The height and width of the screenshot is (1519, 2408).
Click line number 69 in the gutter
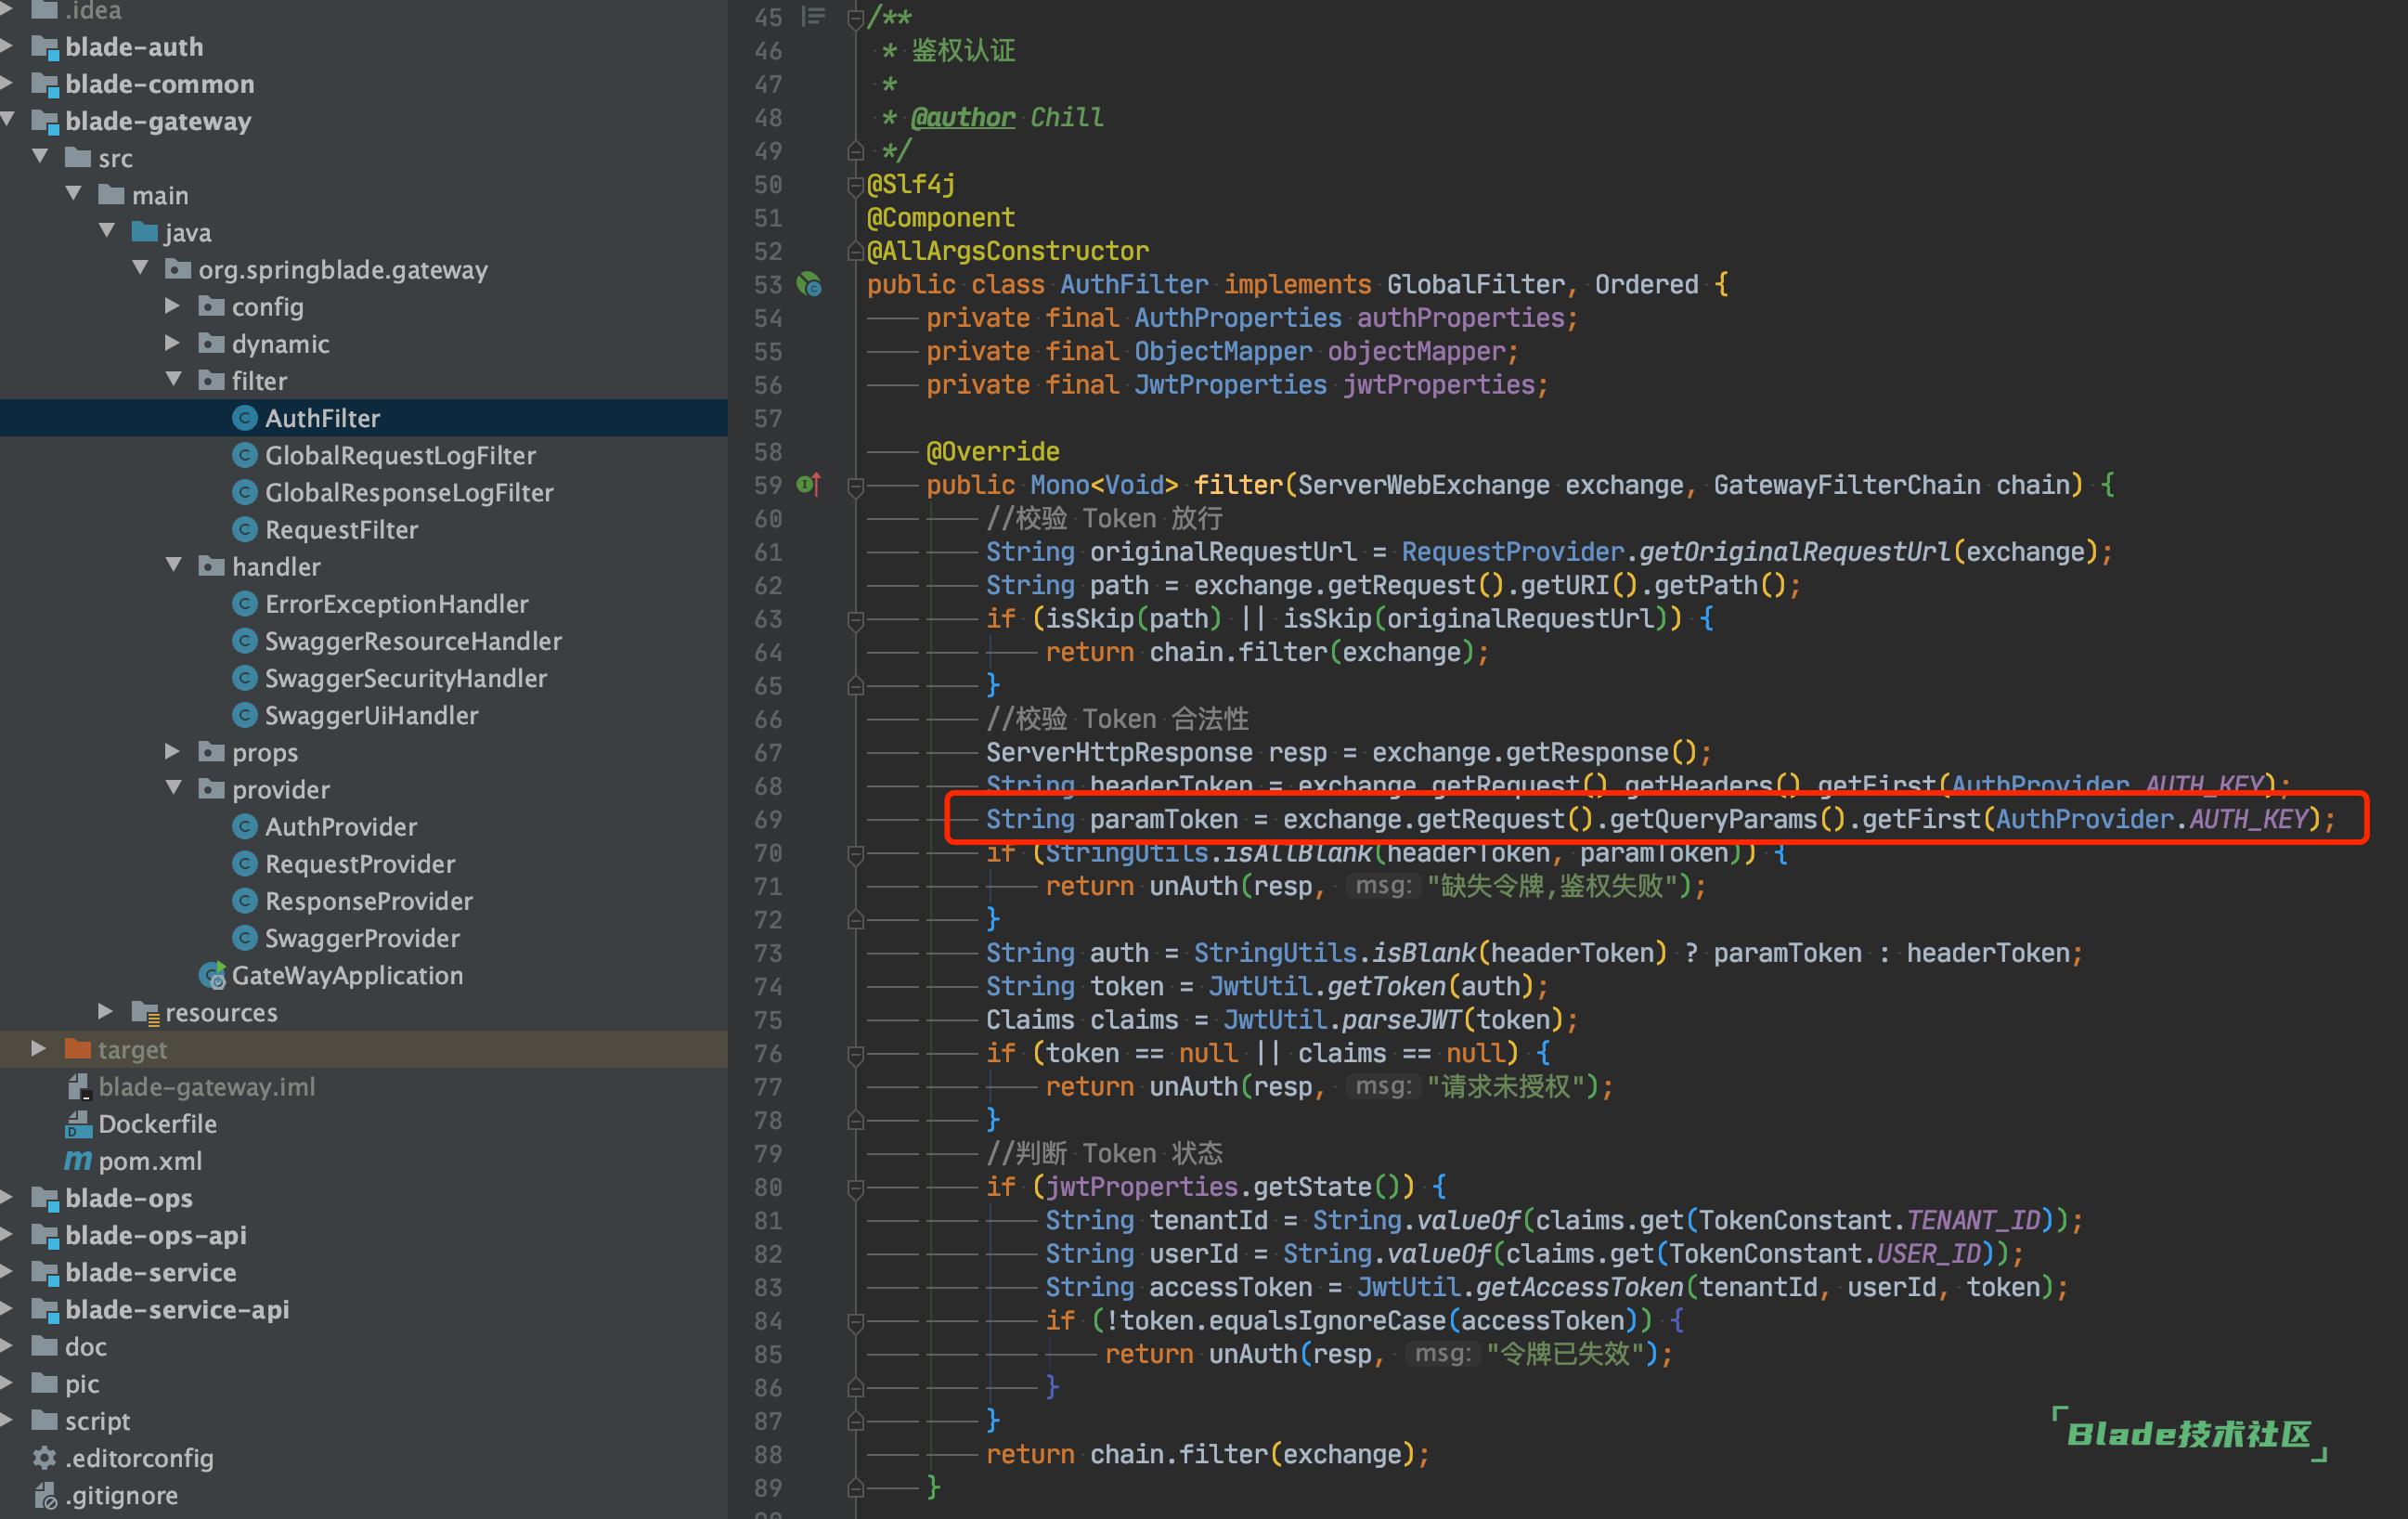pyautogui.click(x=768, y=820)
